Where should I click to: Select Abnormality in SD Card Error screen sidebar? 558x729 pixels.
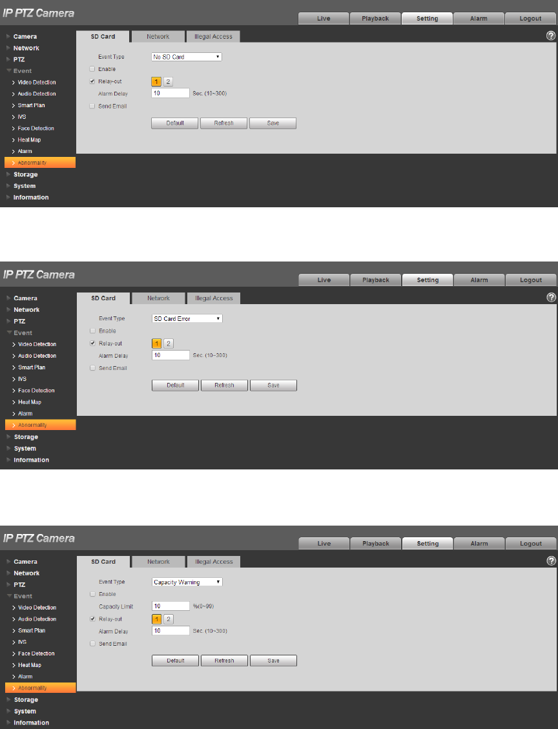41,425
